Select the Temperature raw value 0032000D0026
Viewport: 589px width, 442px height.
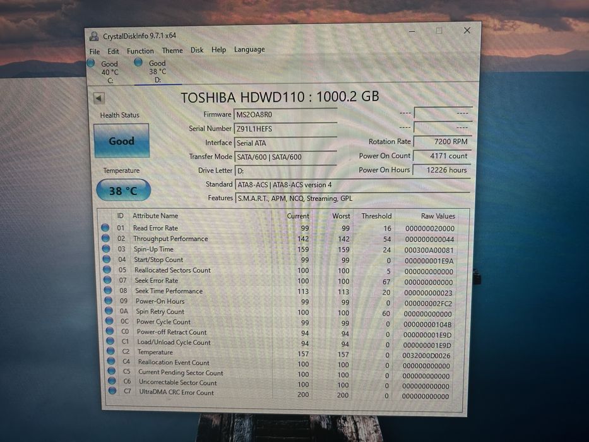click(x=426, y=355)
